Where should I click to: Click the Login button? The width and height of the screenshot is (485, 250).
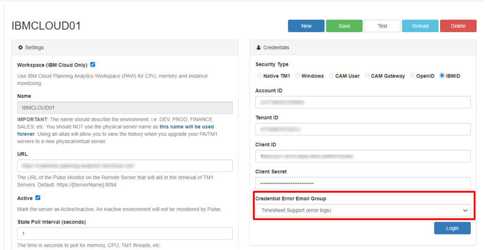pos(452,228)
